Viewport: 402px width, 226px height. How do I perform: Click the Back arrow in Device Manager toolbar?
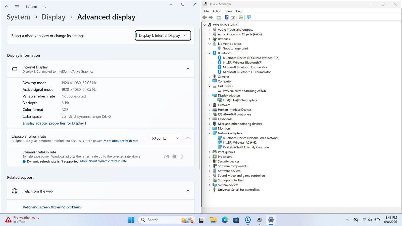(x=205, y=18)
